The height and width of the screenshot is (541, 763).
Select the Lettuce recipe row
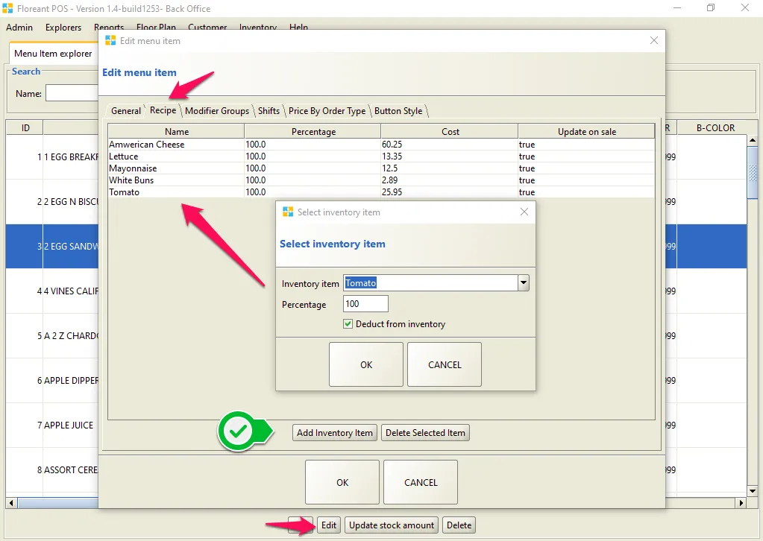pyautogui.click(x=381, y=156)
